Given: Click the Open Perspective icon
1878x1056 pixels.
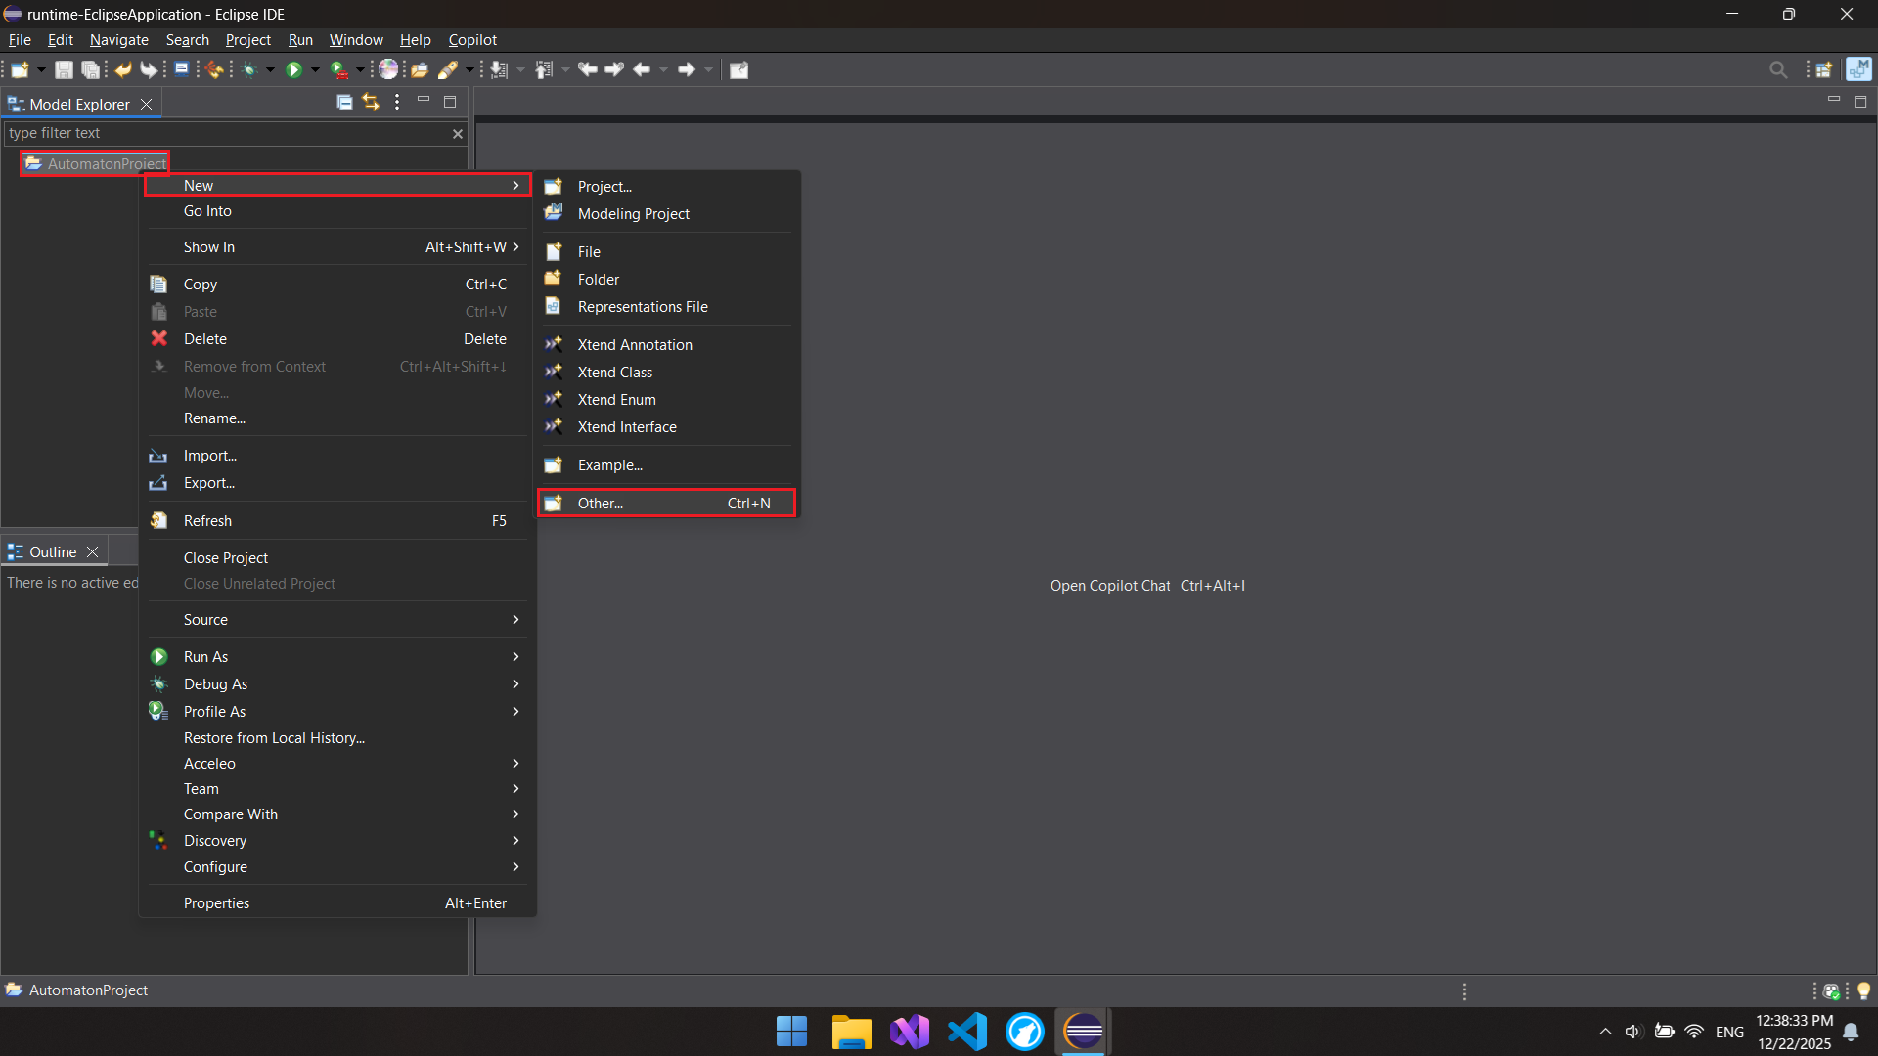Looking at the screenshot, I should point(1824,69).
